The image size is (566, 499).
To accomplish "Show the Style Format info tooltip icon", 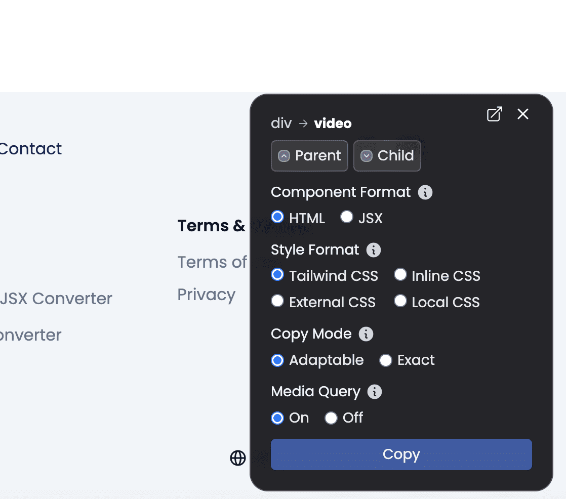I will (x=374, y=250).
